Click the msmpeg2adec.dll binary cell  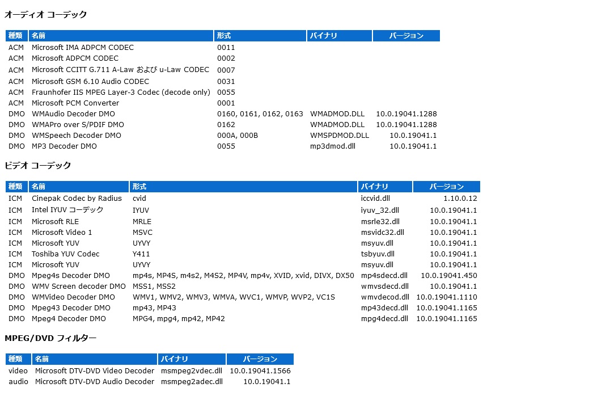192,382
